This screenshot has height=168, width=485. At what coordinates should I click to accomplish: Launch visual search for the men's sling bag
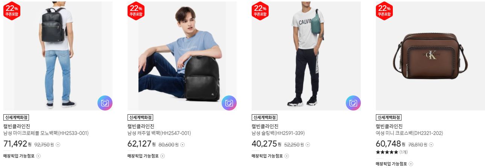pyautogui.click(x=353, y=103)
